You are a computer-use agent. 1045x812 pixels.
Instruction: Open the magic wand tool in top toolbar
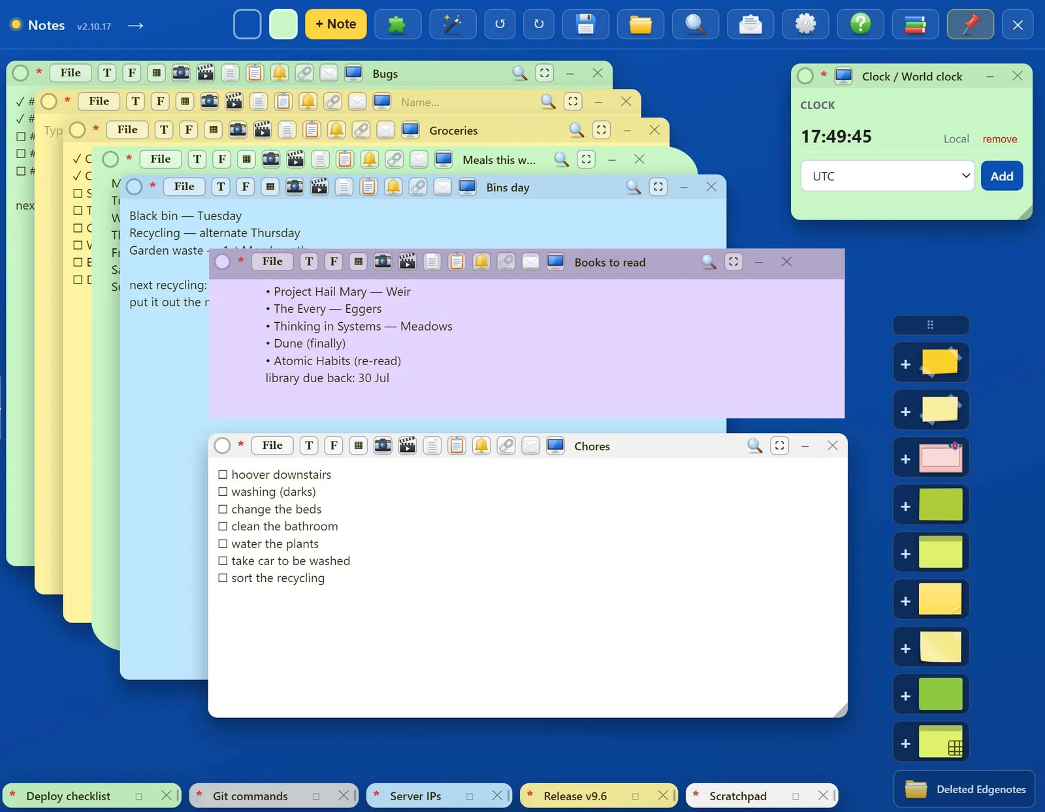coord(452,25)
